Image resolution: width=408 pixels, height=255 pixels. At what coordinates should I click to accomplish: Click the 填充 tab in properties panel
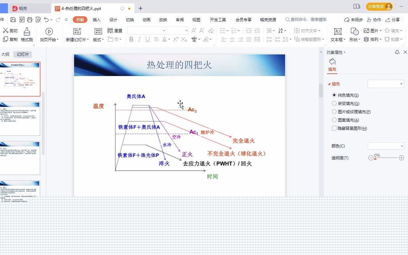[x=332, y=69]
